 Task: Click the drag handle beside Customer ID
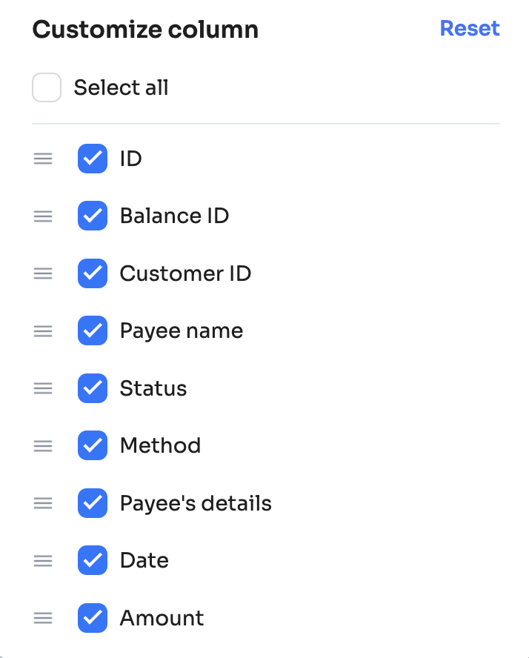coord(43,273)
